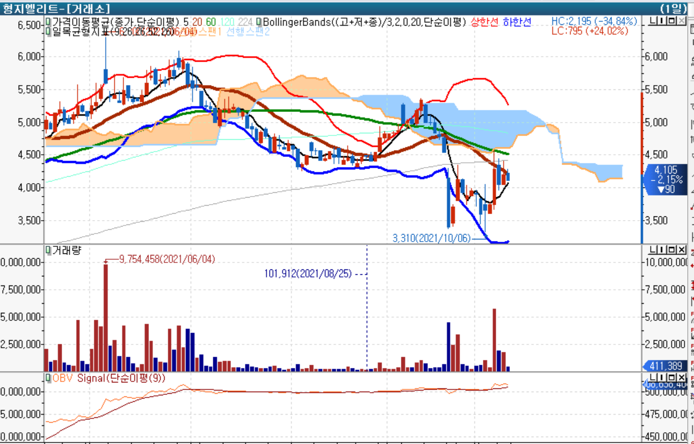Select the red 20 moving average legend
The image size is (694, 444).
point(197,22)
